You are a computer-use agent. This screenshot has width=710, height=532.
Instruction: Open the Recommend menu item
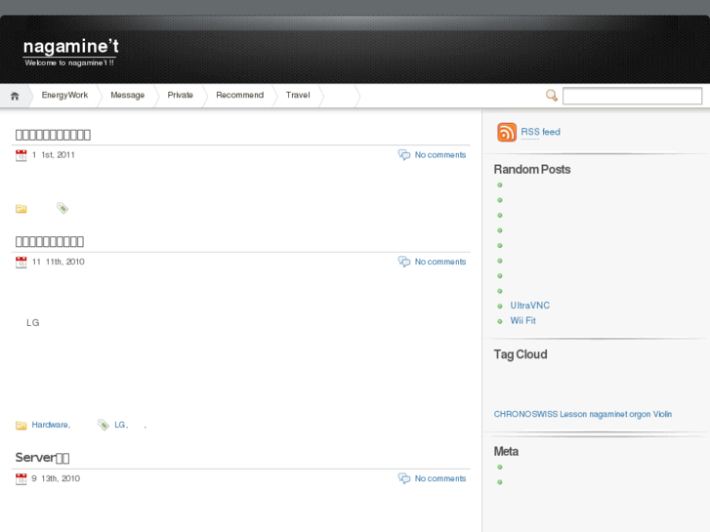tap(239, 95)
